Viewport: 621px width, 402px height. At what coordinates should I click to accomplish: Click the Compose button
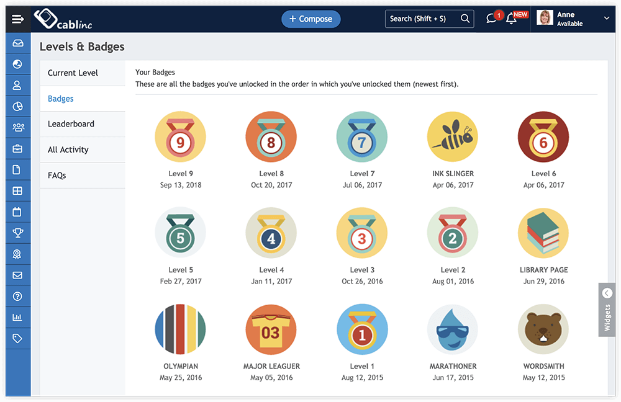coord(310,19)
